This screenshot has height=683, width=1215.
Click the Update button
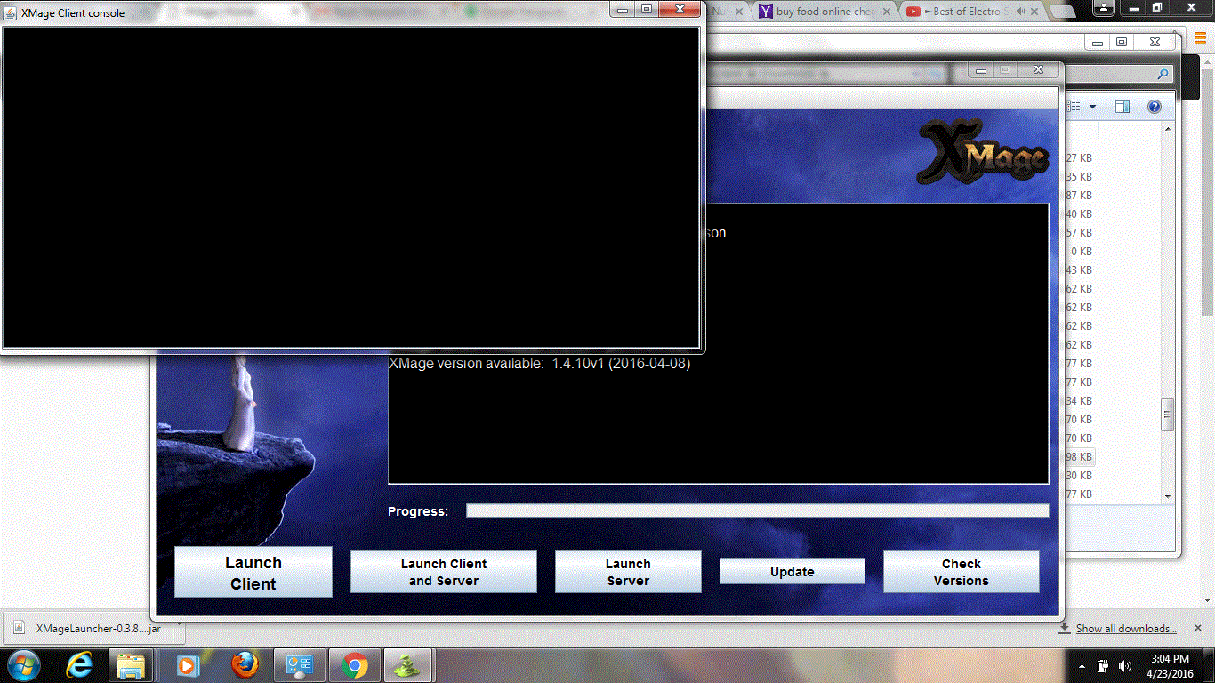click(x=792, y=572)
